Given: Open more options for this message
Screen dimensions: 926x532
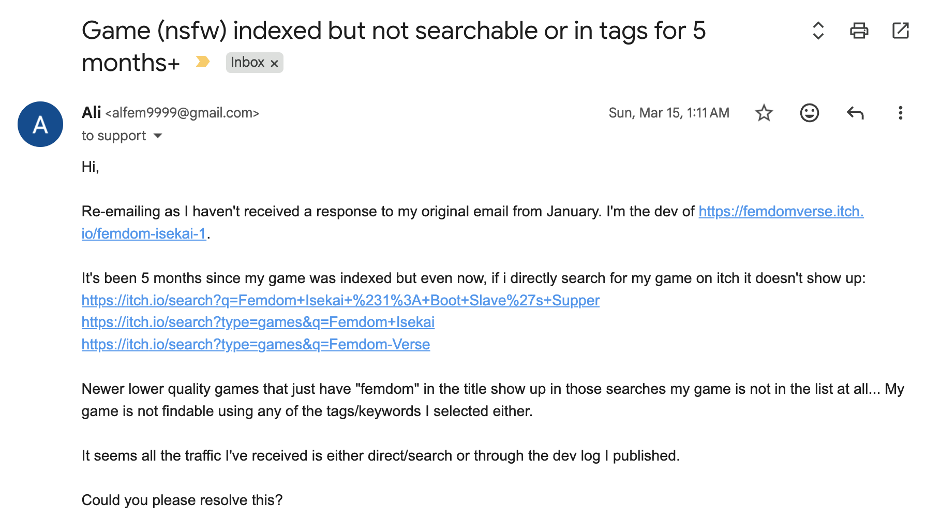Looking at the screenshot, I should click(901, 113).
